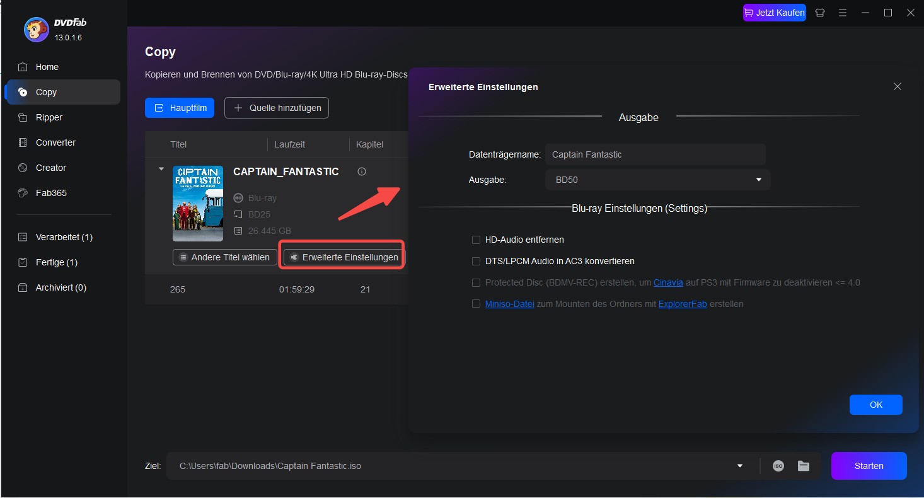The height and width of the screenshot is (498, 924).
Task: Select Copy module in sidebar
Action: click(62, 92)
